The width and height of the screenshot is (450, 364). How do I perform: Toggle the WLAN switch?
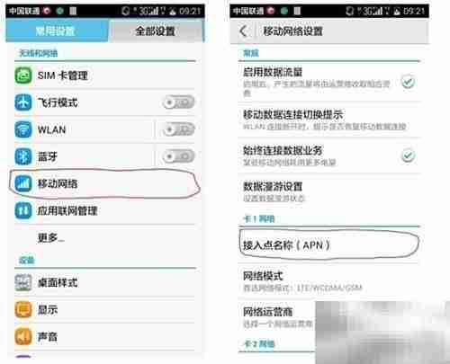pos(179,129)
